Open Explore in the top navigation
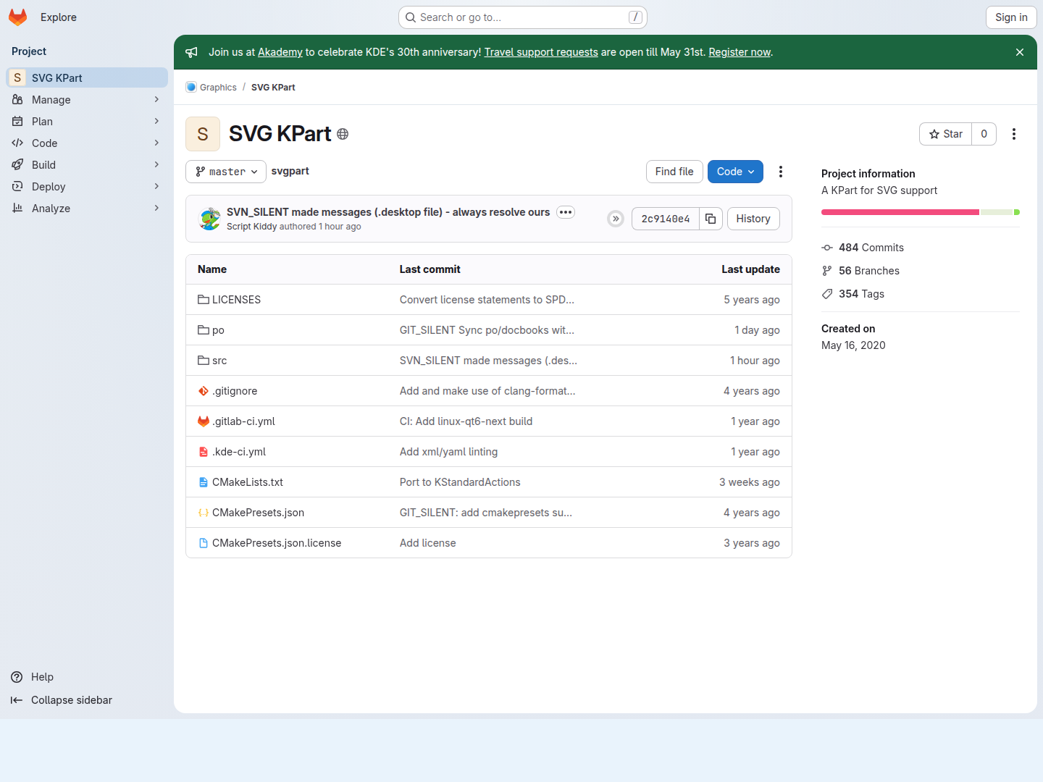This screenshot has height=782, width=1043. 59,17
